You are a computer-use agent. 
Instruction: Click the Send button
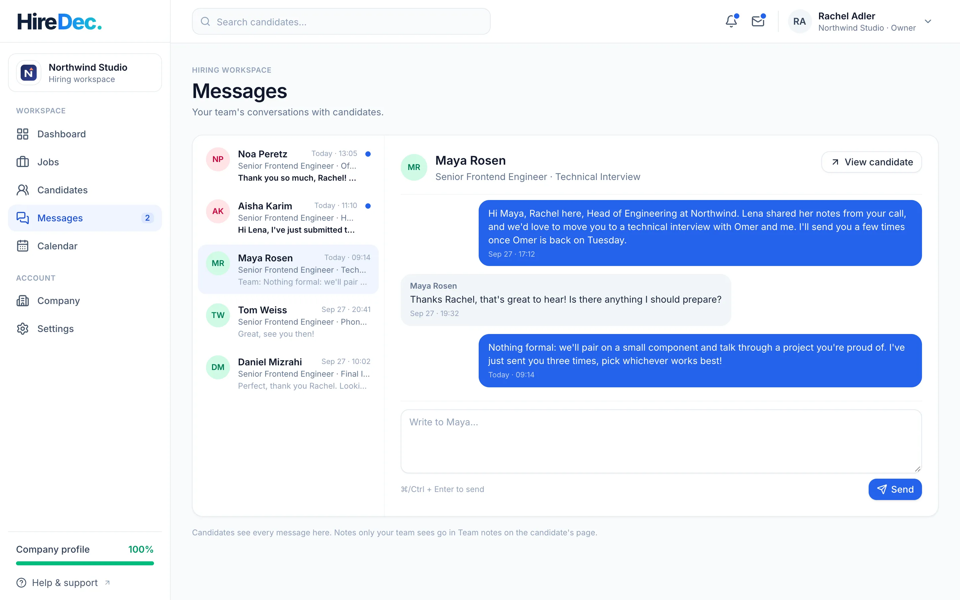pos(895,489)
